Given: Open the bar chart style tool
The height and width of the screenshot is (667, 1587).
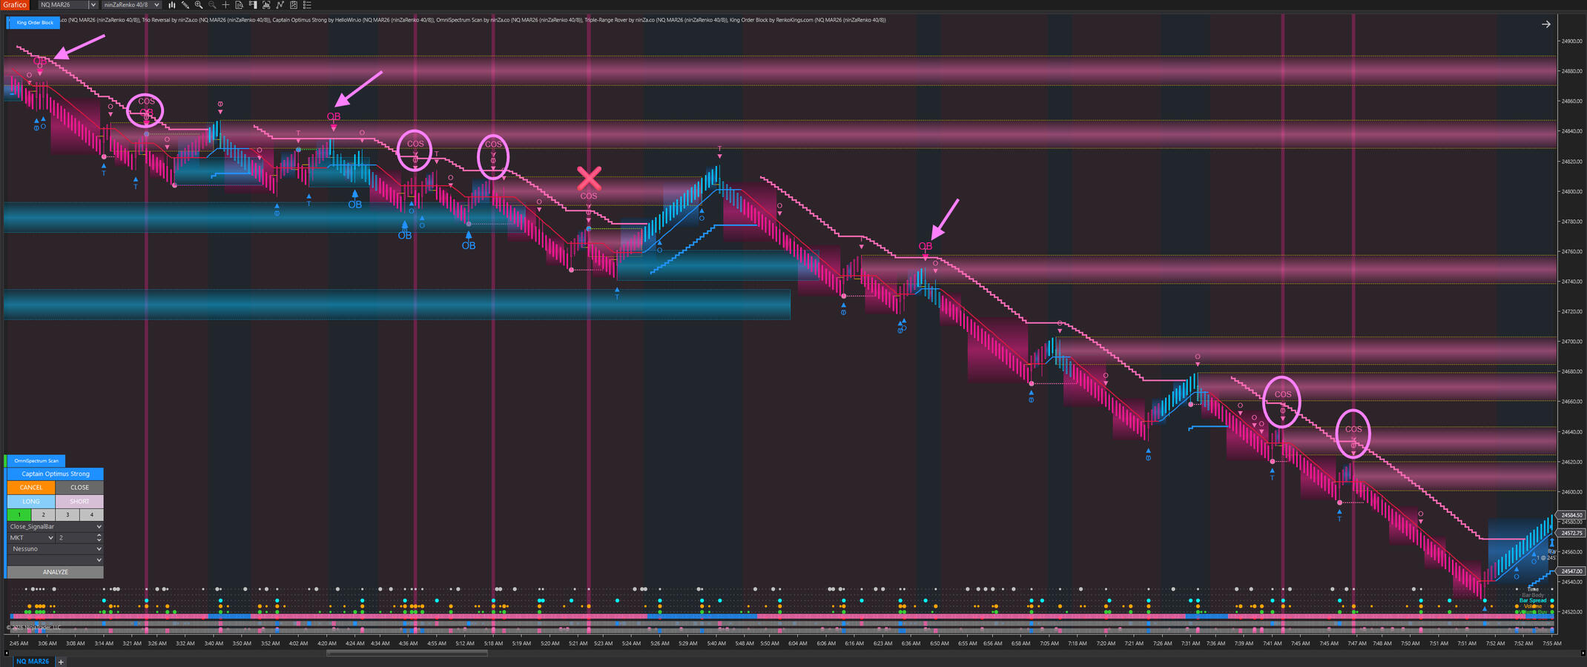Looking at the screenshot, I should 171,5.
